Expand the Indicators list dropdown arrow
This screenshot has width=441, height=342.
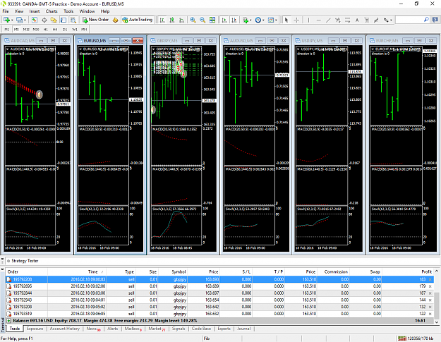pos(250,20)
